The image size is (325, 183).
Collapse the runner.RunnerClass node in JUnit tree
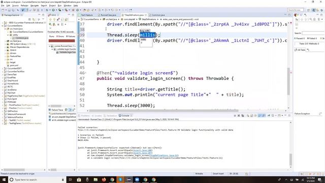point(50,46)
